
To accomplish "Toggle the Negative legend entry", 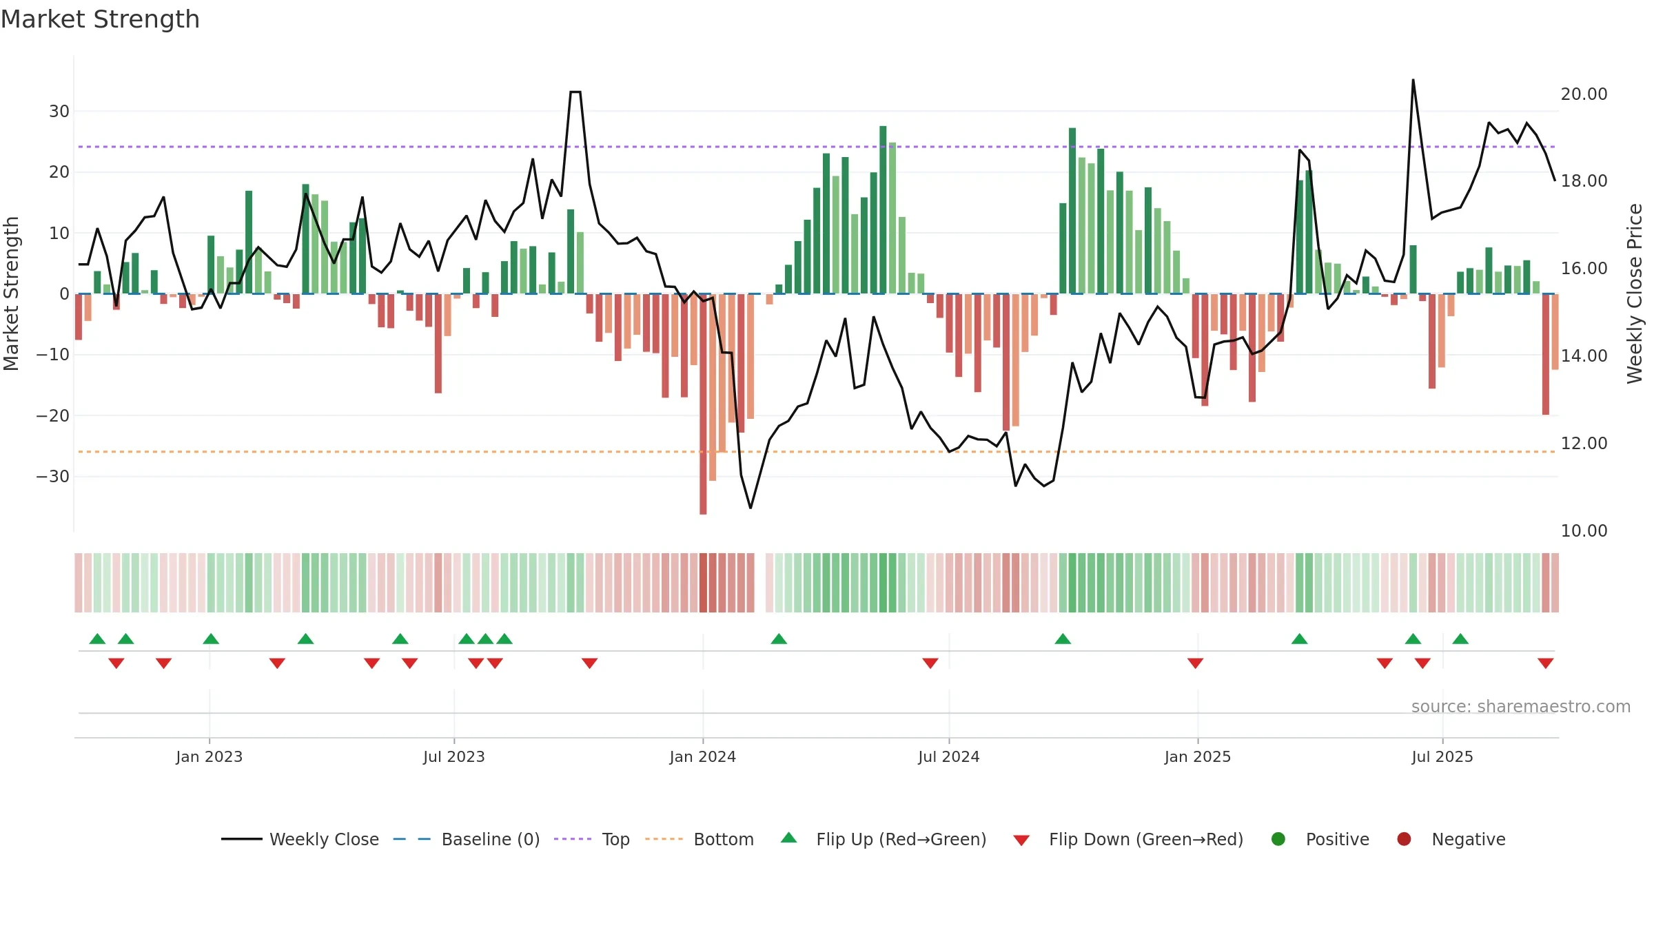I will pyautogui.click(x=1451, y=839).
